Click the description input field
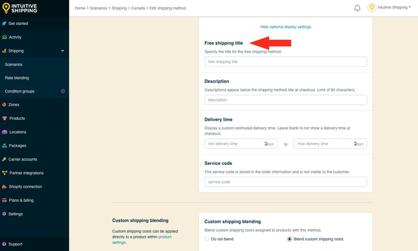The image size is (418, 251). tap(286, 100)
